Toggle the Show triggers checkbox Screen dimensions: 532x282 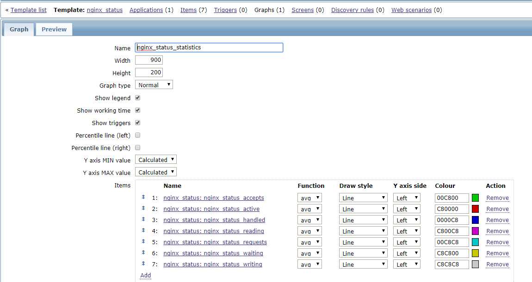click(x=138, y=123)
